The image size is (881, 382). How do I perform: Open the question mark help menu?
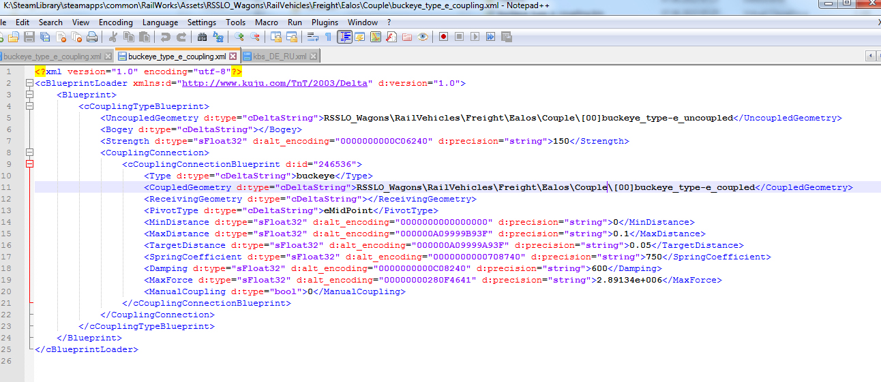pyautogui.click(x=389, y=22)
